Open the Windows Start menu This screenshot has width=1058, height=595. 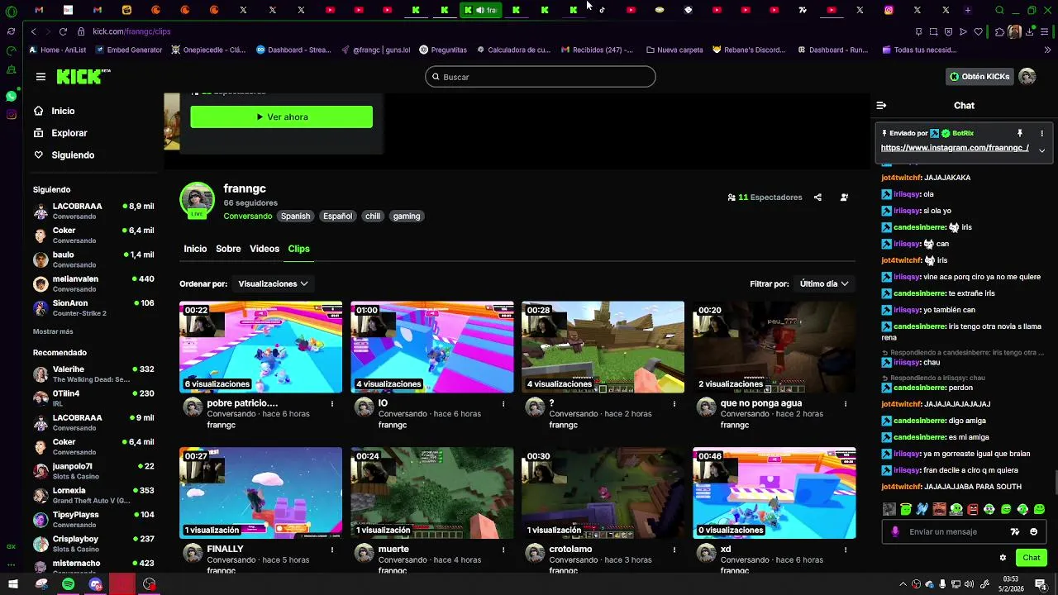point(14,584)
